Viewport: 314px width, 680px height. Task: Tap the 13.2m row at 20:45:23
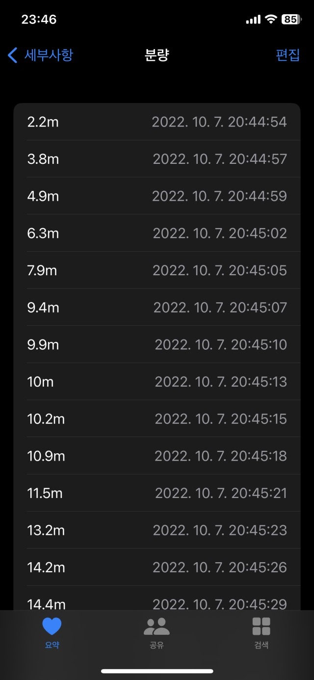coord(157,530)
